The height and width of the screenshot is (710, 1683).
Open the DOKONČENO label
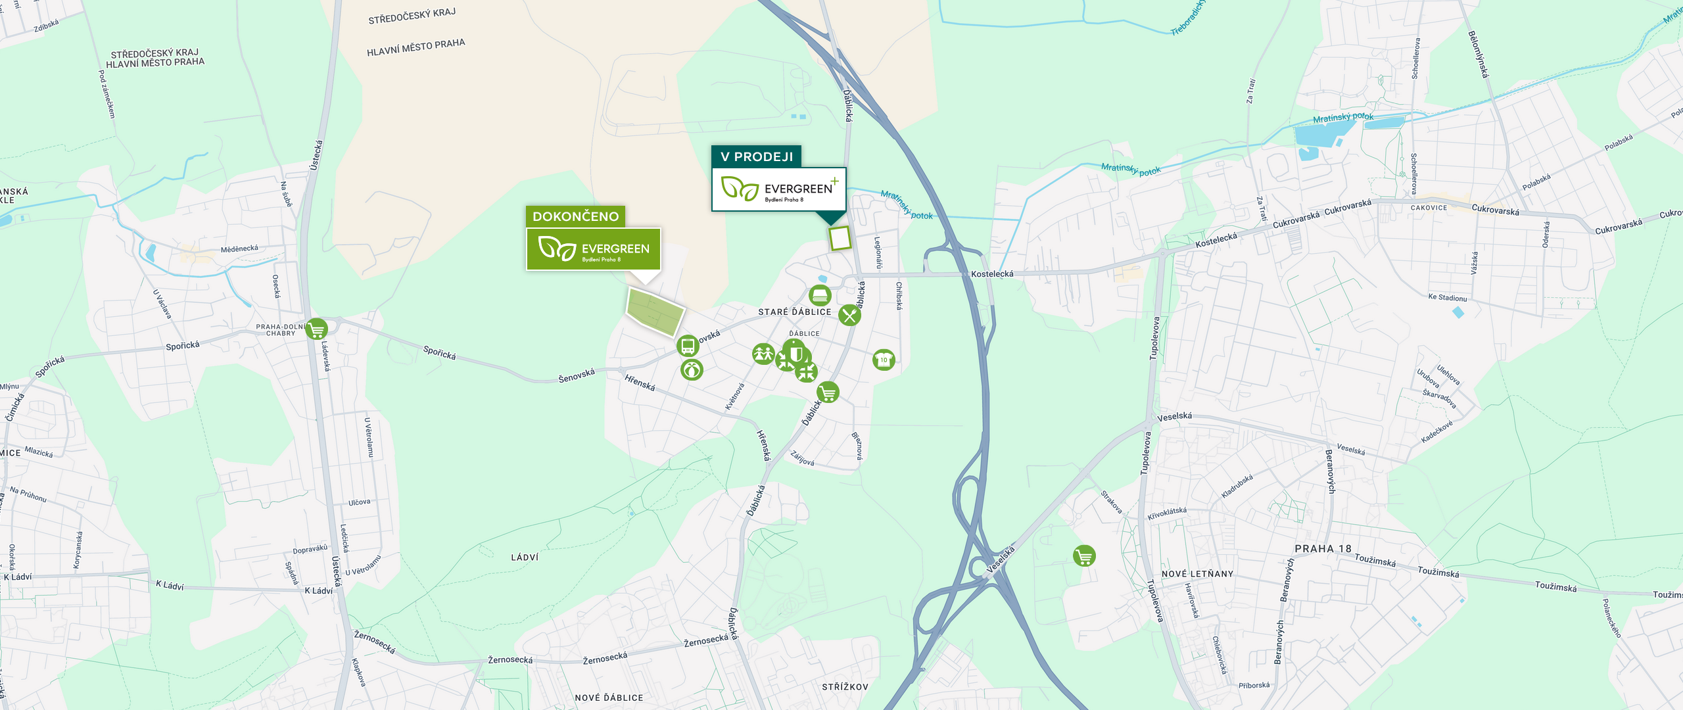576,216
